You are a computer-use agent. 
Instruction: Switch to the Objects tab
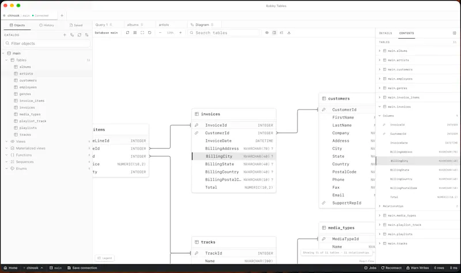coord(17,25)
